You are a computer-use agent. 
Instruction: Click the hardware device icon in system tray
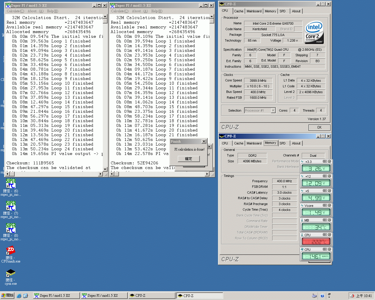(x=314, y=296)
